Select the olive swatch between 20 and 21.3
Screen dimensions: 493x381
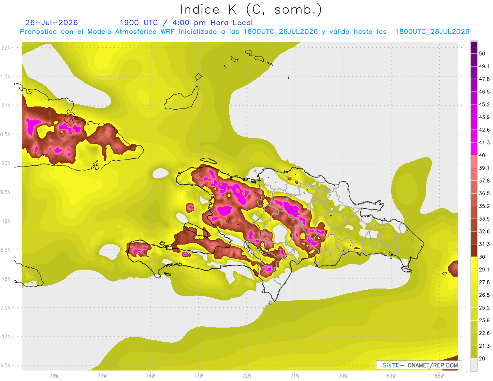click(474, 352)
